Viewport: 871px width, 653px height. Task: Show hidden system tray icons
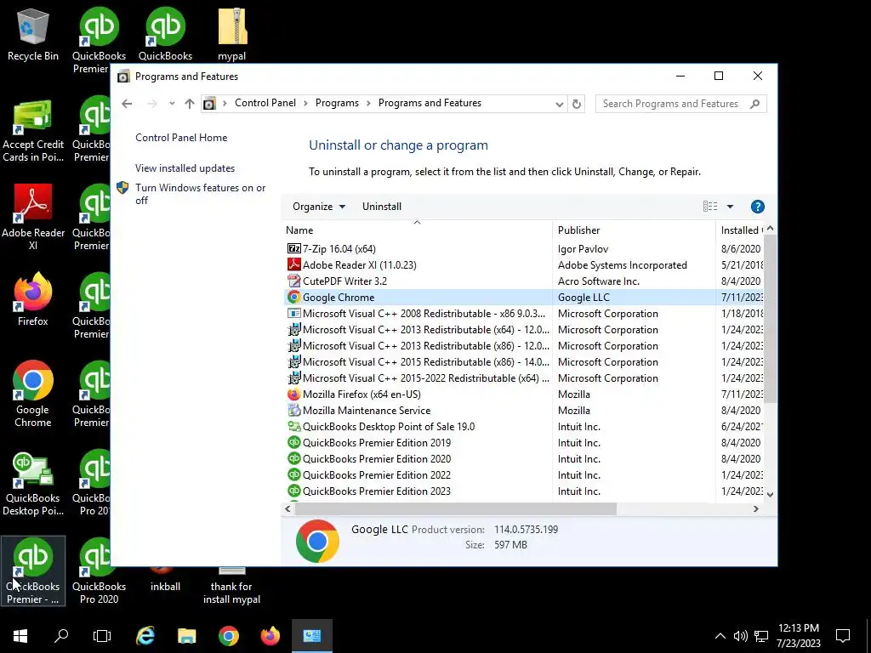[720, 636]
